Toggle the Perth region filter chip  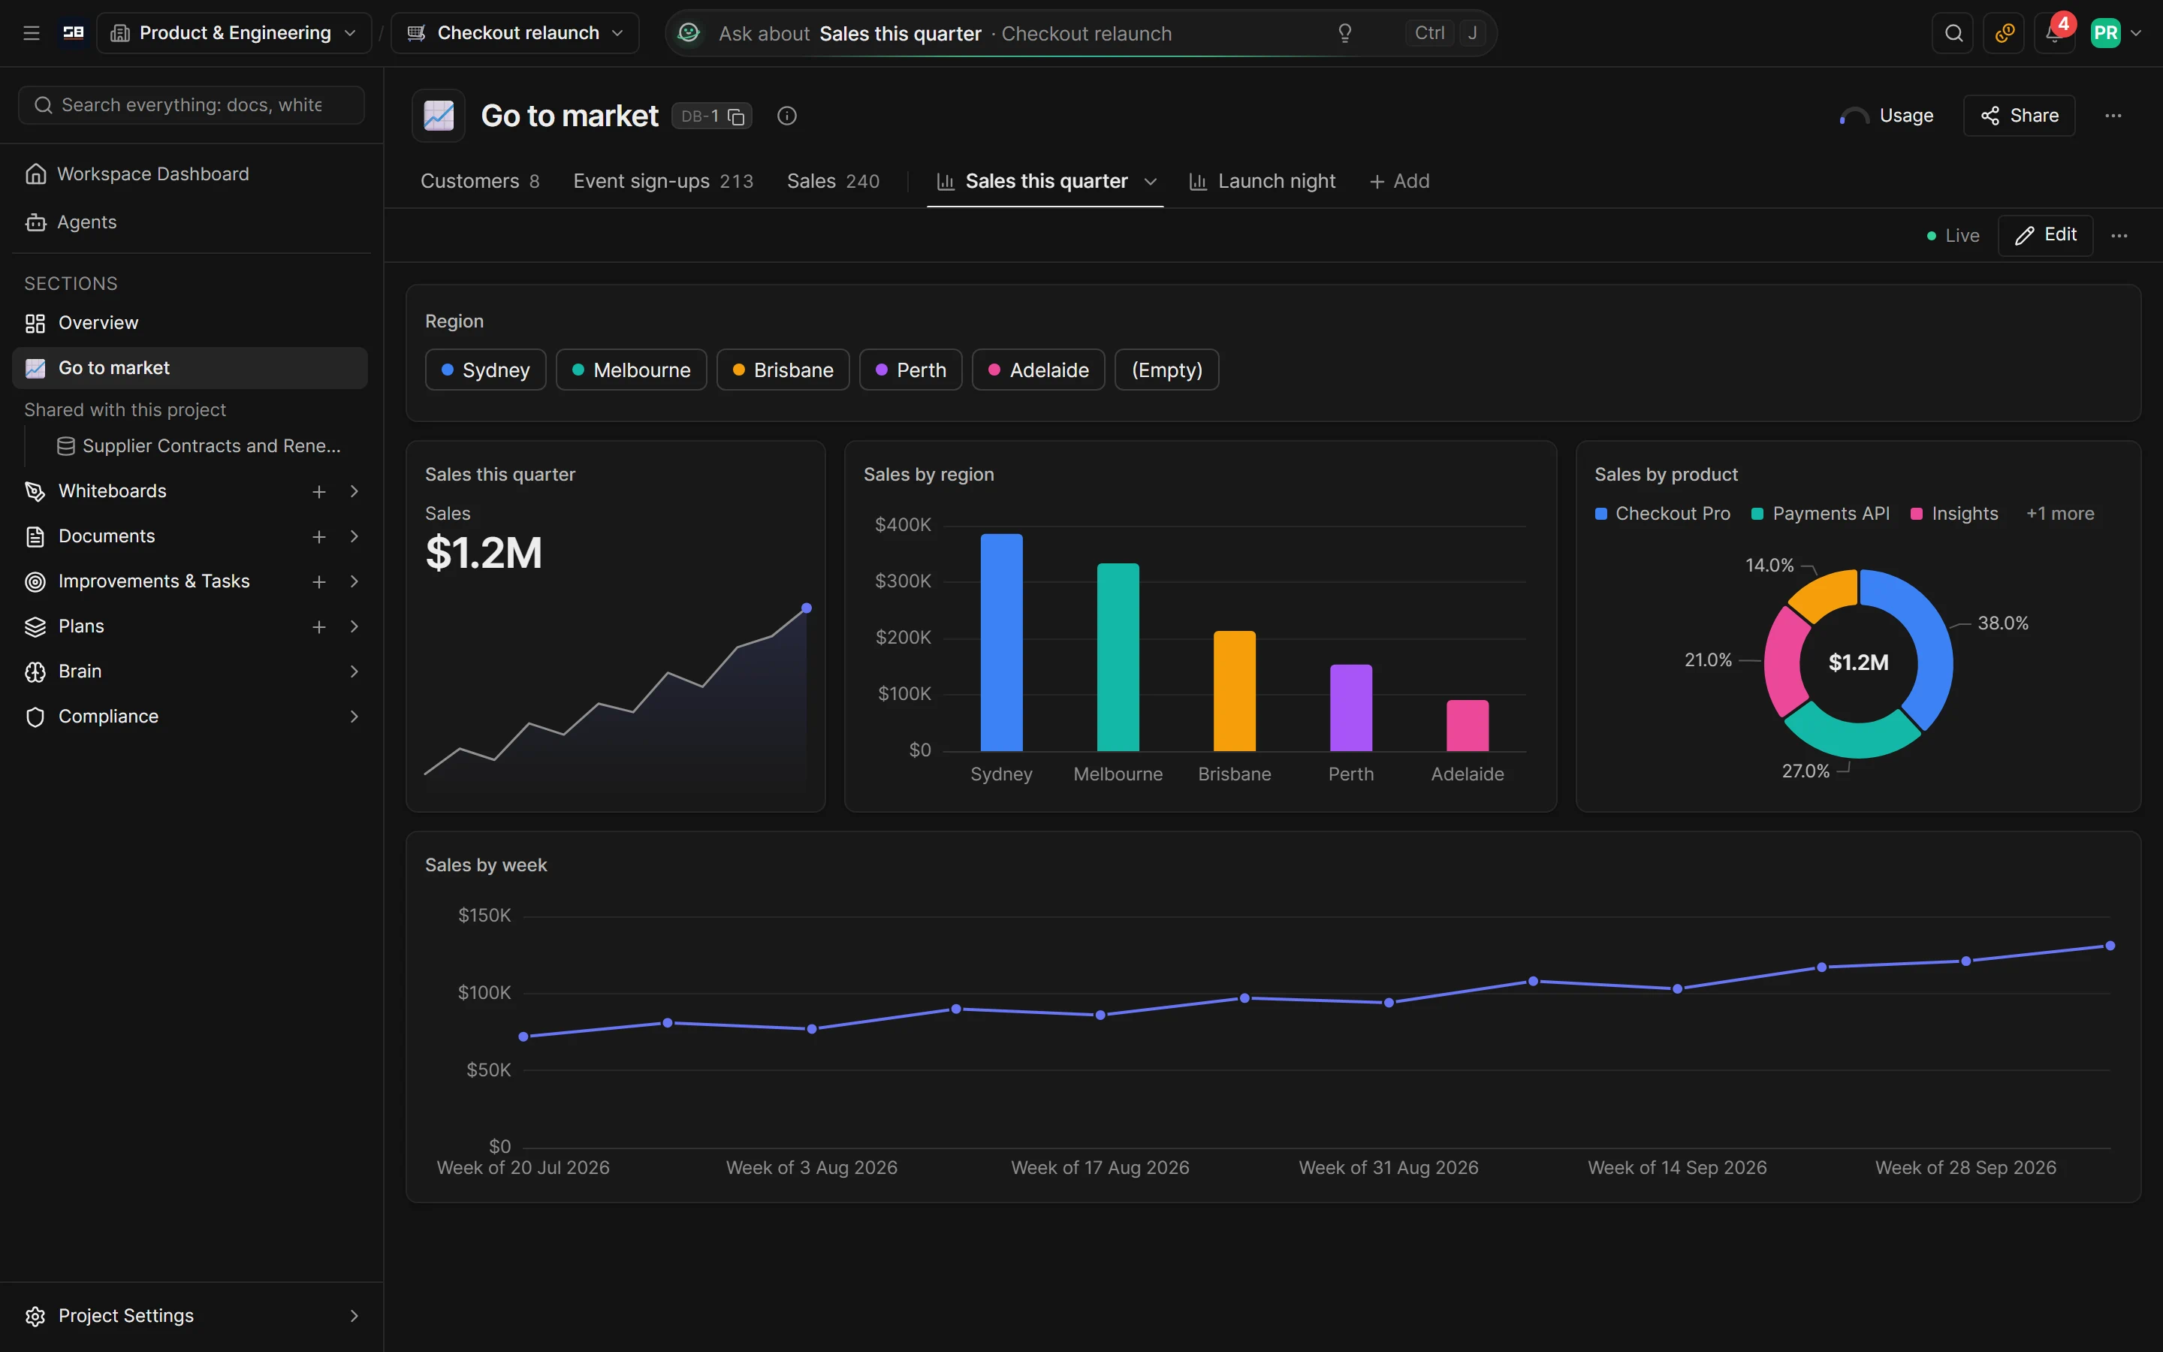pyautogui.click(x=911, y=370)
